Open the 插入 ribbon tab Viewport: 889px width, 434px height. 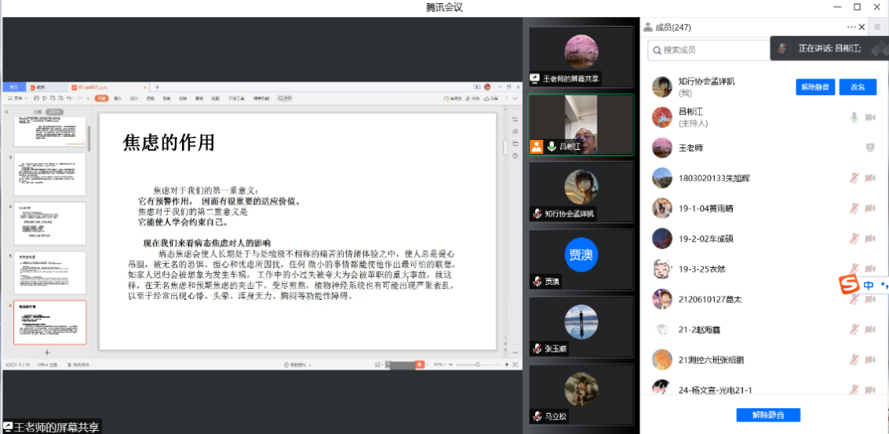pyautogui.click(x=118, y=98)
